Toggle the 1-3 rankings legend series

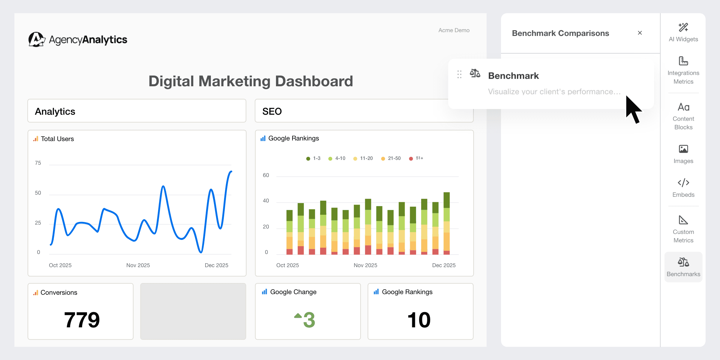coord(312,158)
